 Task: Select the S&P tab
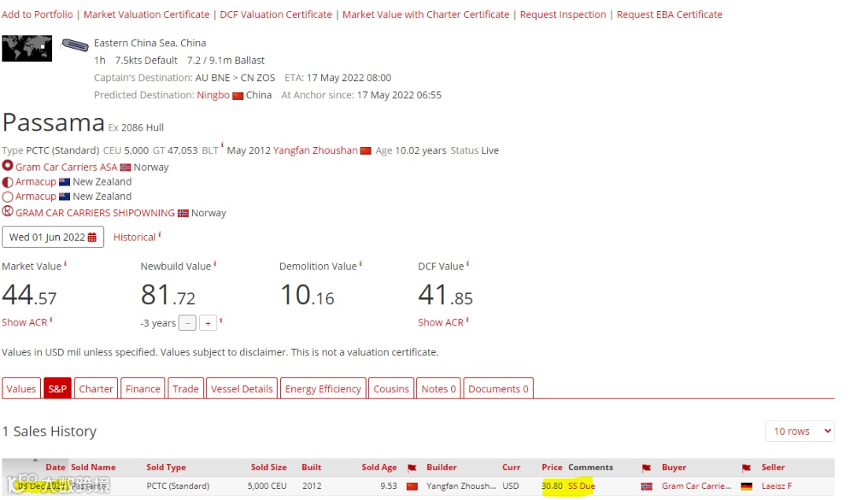pyautogui.click(x=57, y=389)
